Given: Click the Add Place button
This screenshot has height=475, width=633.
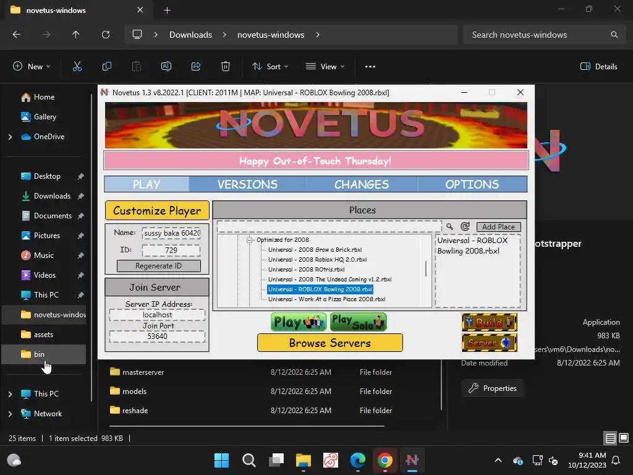Looking at the screenshot, I should pyautogui.click(x=499, y=227).
